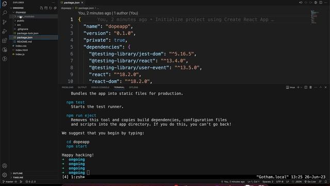The height and width of the screenshot is (186, 330).
Task: Open the Search view in activity bar
Action: click(x=5, y=13)
